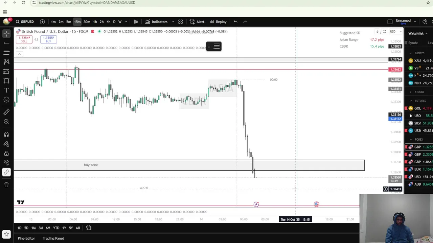Select the XAU row in watchlist
433x243 pixels.
[x=419, y=61]
